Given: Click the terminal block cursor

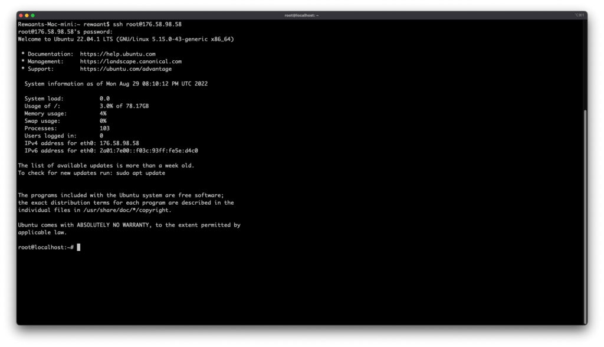Looking at the screenshot, I should pos(78,247).
